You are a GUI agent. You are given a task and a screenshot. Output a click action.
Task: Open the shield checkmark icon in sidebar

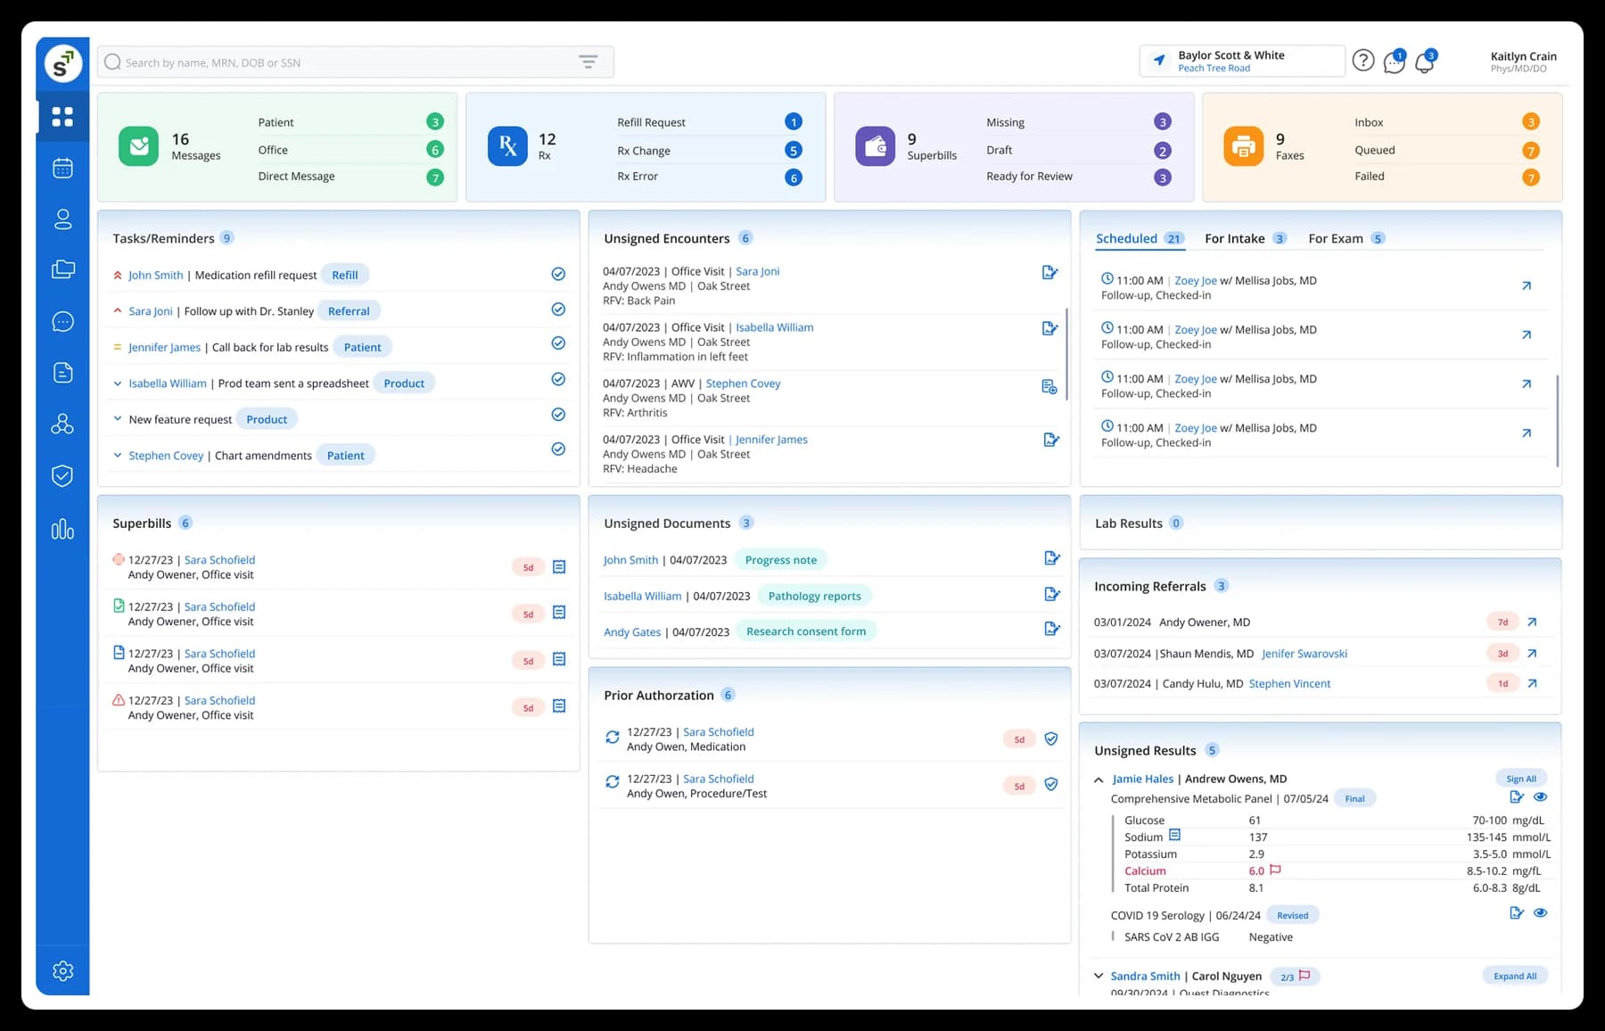click(x=62, y=475)
